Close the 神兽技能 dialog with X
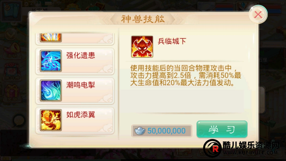286x161 pixels. coord(258,15)
